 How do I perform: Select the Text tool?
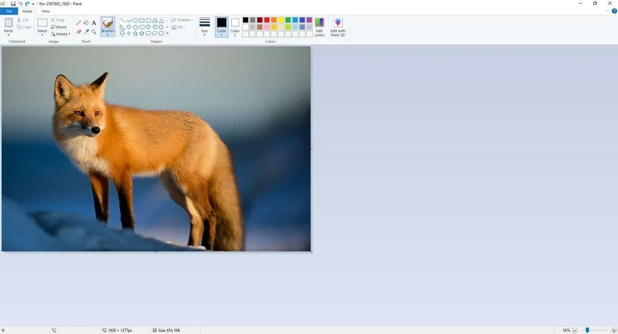point(94,23)
